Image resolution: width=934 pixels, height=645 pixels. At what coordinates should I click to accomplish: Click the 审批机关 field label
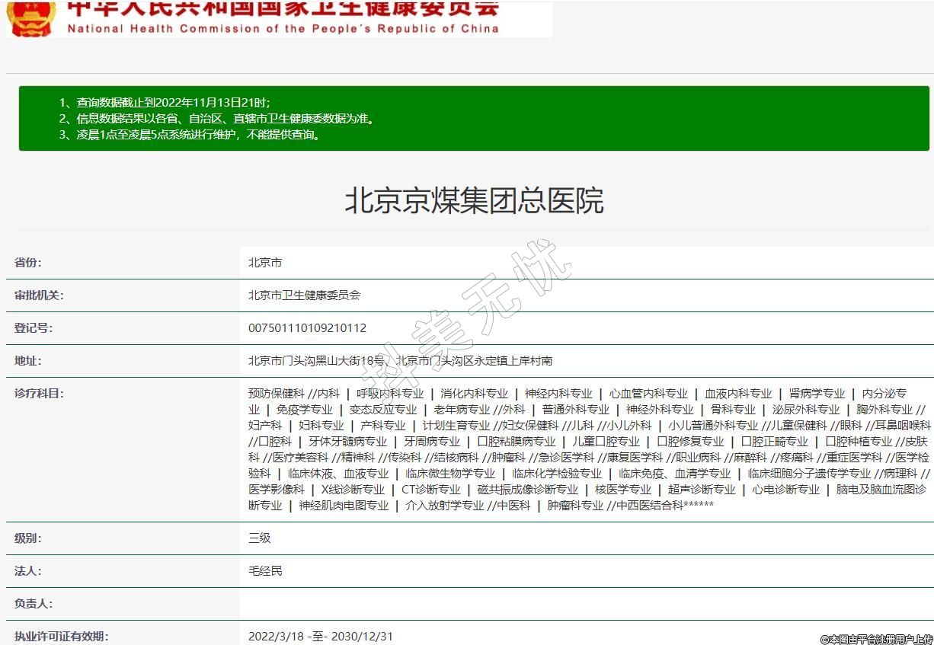(39, 295)
